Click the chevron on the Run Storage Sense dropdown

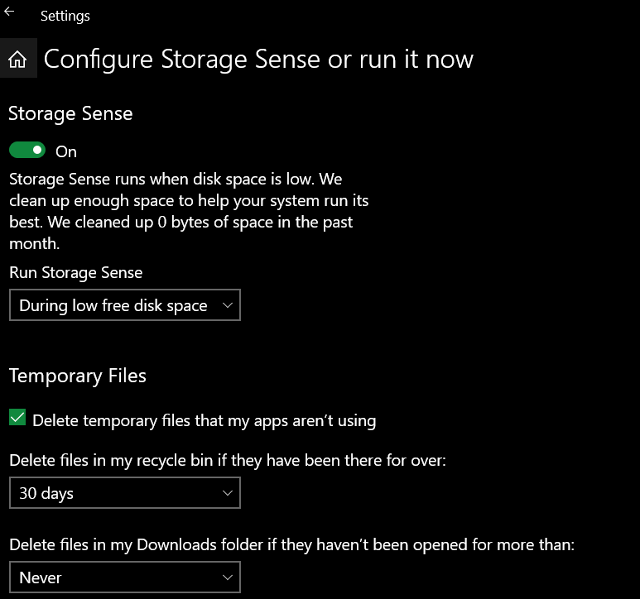tap(228, 305)
